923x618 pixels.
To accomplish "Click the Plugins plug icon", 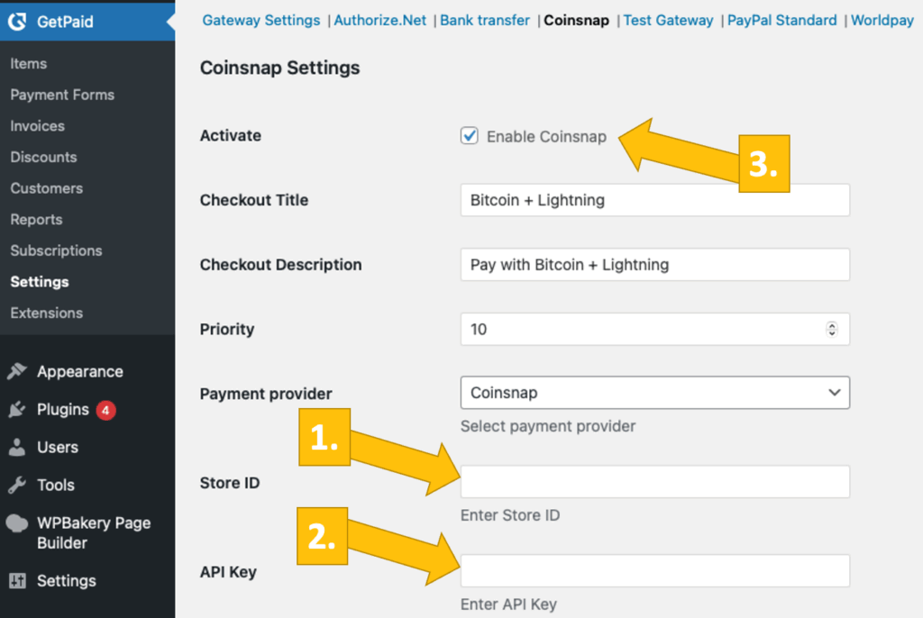I will (x=16, y=410).
